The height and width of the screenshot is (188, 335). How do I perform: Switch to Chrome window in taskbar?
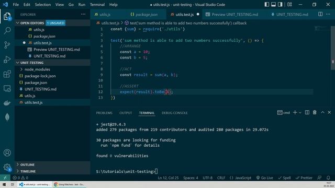(x=69, y=184)
